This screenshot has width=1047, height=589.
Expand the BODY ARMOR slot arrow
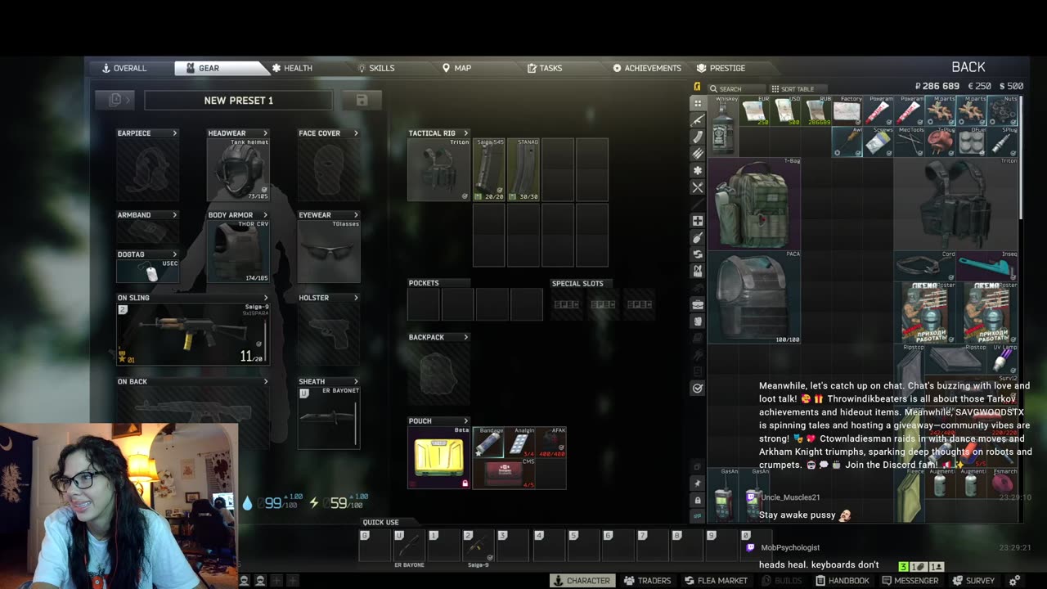point(265,215)
